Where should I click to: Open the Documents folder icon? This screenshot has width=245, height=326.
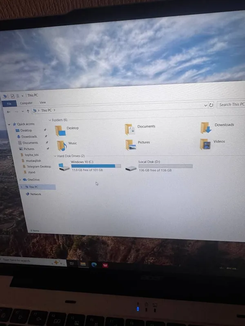[x=130, y=129]
